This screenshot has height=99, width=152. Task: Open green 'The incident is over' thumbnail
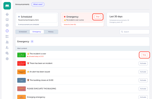[22, 55]
